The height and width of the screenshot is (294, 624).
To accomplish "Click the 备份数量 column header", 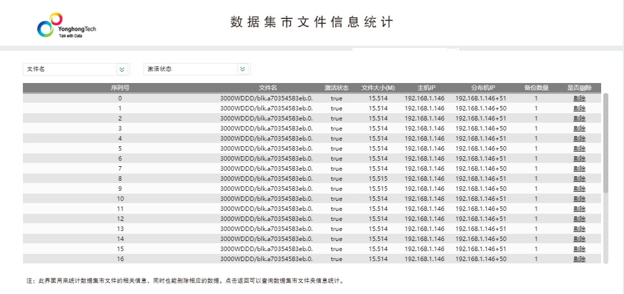I will coord(536,88).
